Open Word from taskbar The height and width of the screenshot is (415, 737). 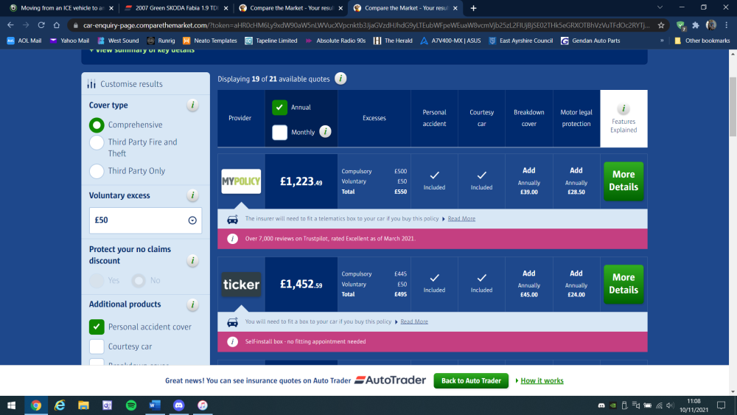155,405
